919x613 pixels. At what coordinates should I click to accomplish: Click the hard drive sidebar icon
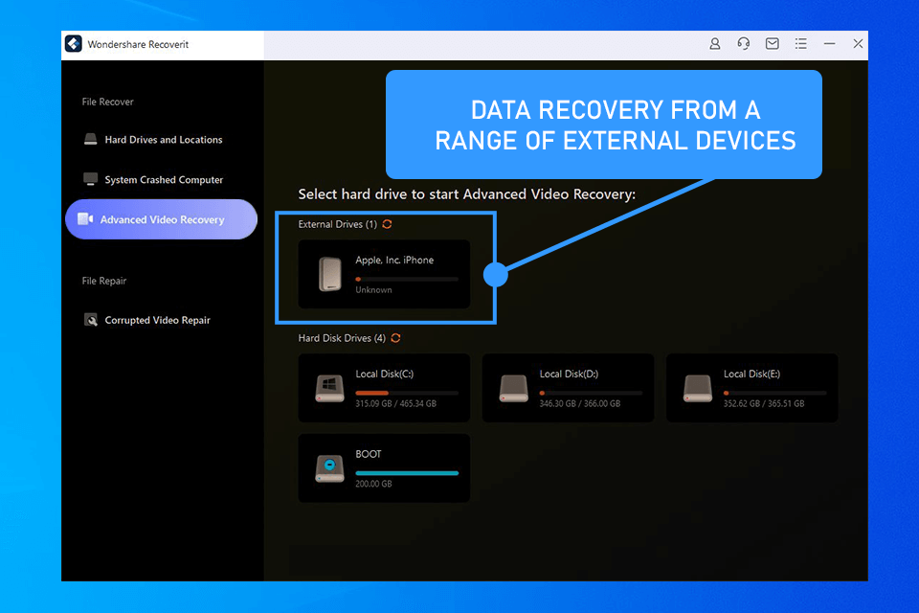[90, 139]
